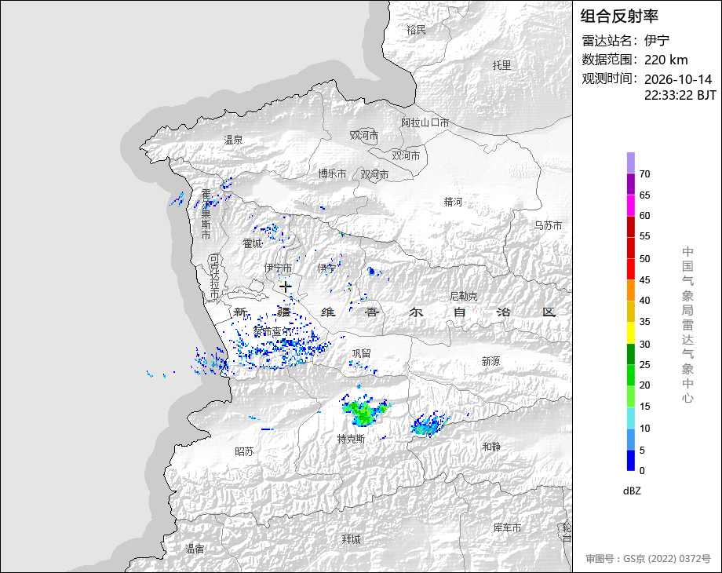Image resolution: width=722 pixels, height=573 pixels.
Task: Select the orange 40–45 dBZ legend swatch
Action: 631,290
